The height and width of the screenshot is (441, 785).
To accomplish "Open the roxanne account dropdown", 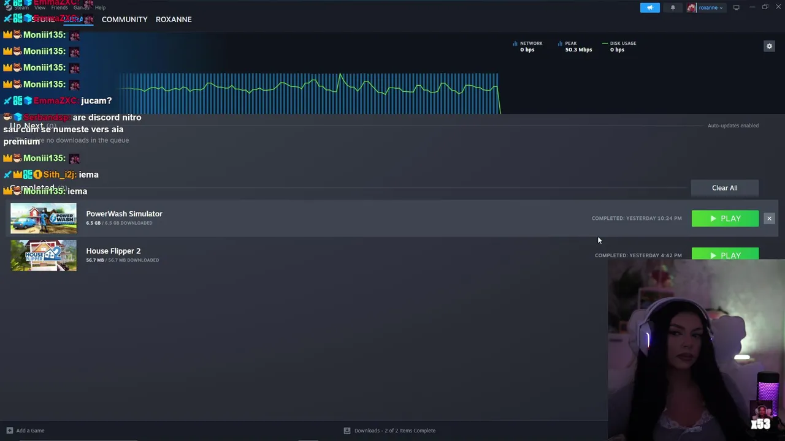I will [711, 7].
